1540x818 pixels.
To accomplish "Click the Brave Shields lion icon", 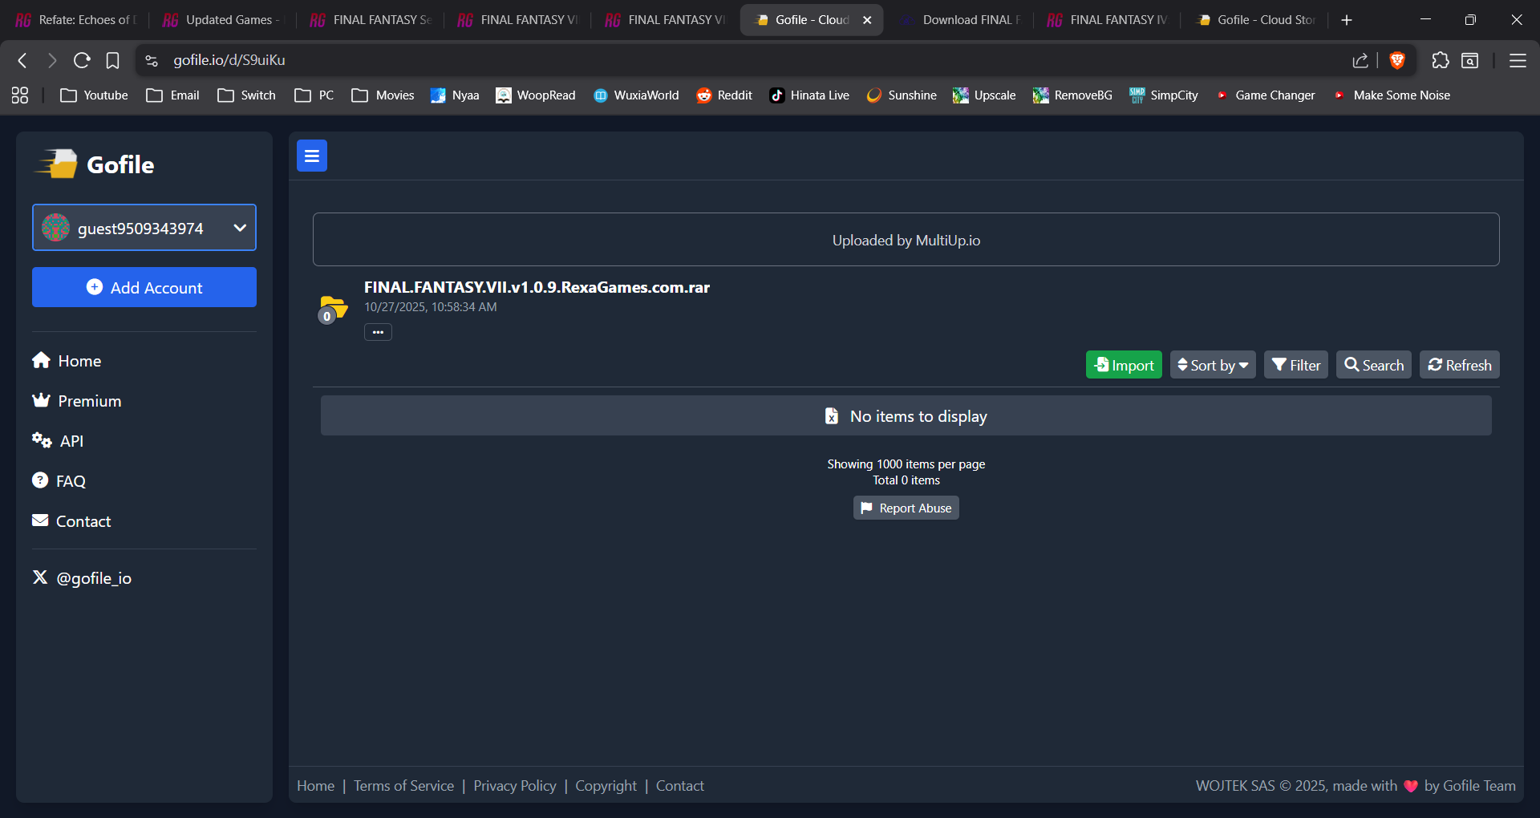I will 1397,60.
